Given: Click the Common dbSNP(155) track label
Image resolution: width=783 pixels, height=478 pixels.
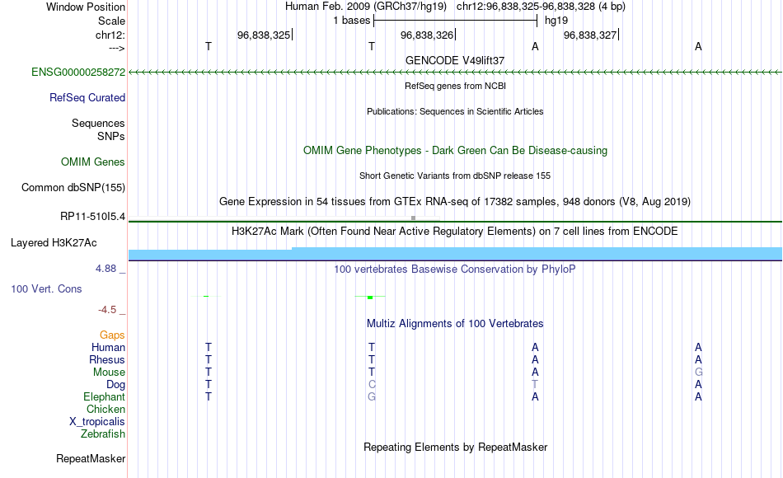Looking at the screenshot, I should 73,187.
